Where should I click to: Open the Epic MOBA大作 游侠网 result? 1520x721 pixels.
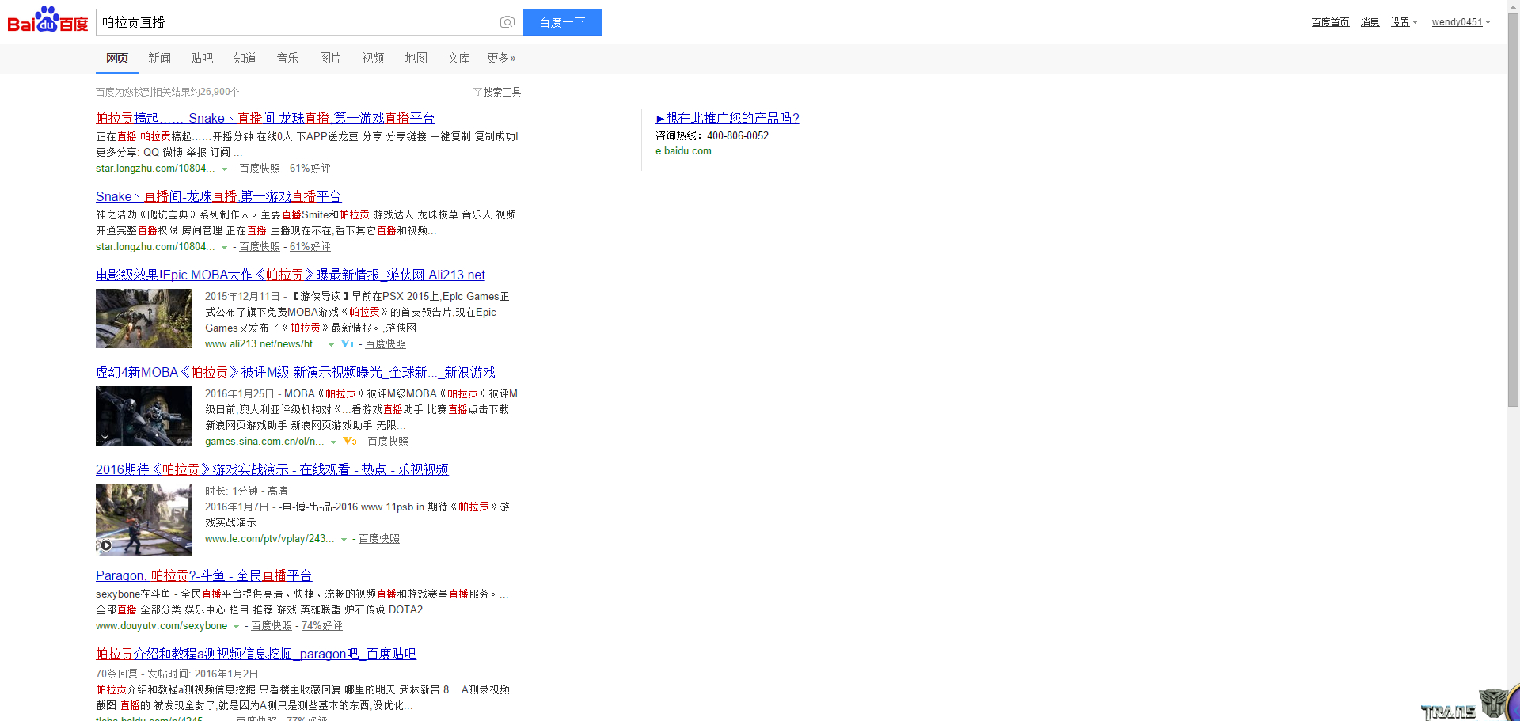click(x=291, y=275)
